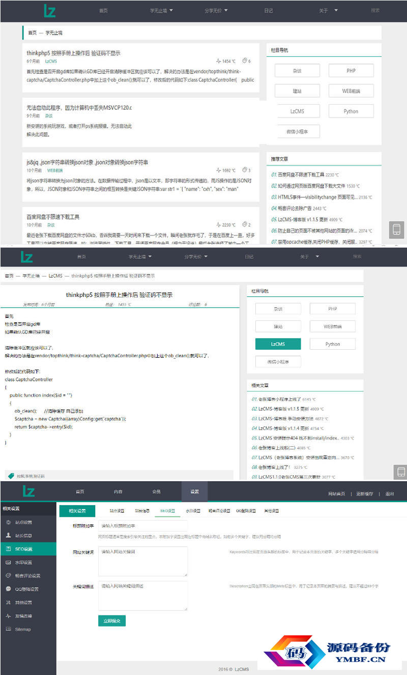This screenshot has height=675, width=407.
Task: Open the mobile view icon on the blog list page
Action: tap(397, 229)
